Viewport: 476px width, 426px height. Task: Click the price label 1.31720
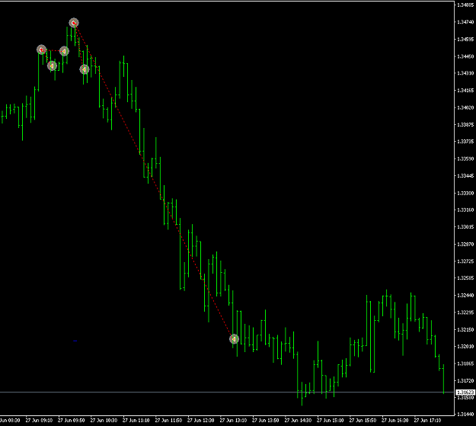coord(465,381)
